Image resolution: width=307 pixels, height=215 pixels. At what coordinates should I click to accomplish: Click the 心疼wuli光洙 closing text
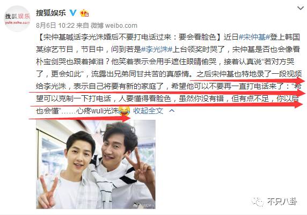97,111
